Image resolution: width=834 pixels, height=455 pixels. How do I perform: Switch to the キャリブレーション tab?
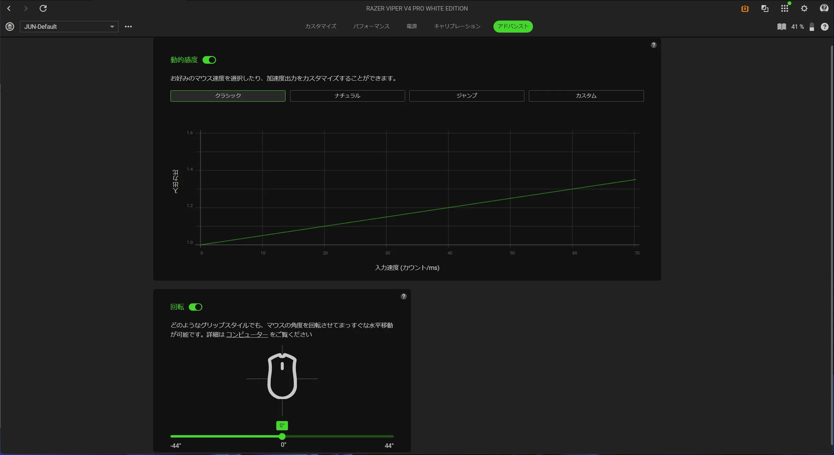point(457,26)
